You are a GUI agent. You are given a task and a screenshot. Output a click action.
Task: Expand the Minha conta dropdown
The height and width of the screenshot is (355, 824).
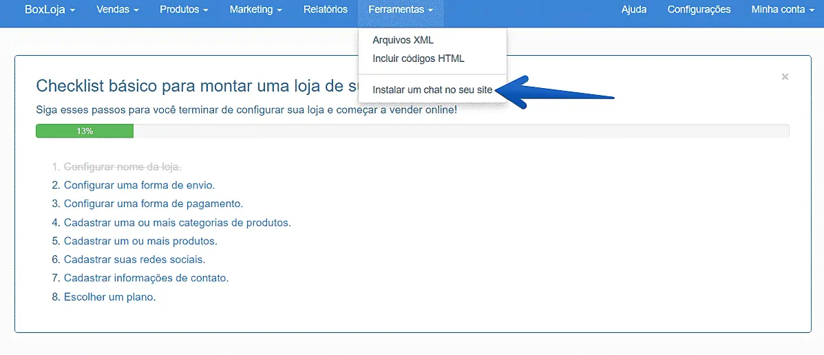pyautogui.click(x=782, y=10)
